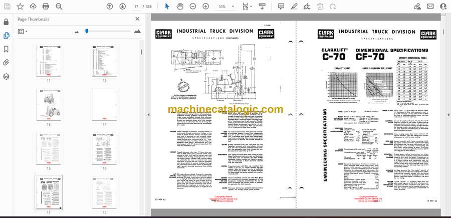Reduce thumbnail size small mountain icon
451x218 pixels.
point(77,32)
